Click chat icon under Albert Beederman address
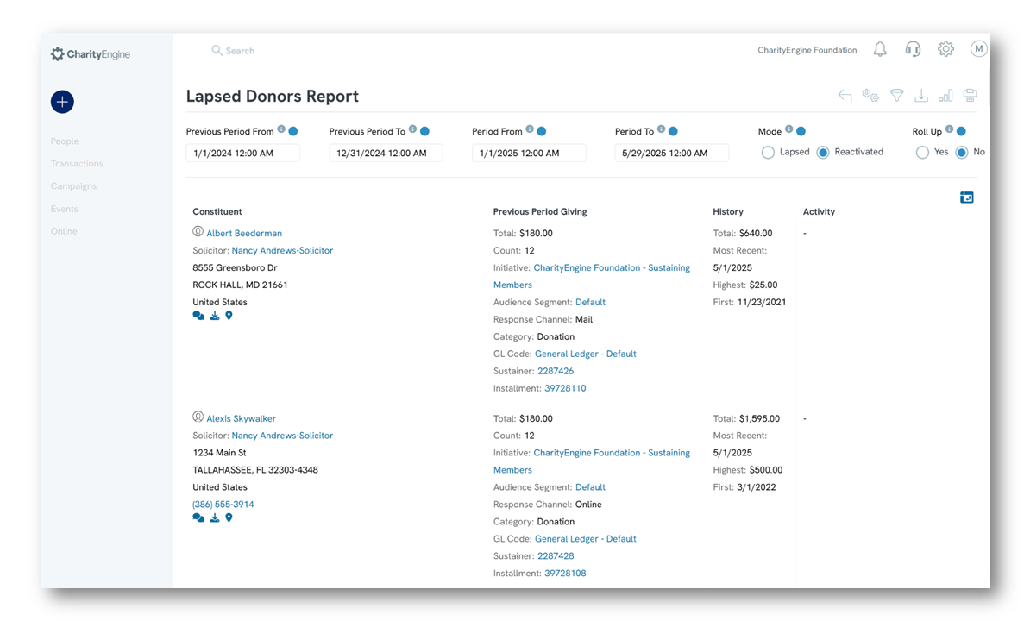The height and width of the screenshot is (621, 1024). (198, 316)
